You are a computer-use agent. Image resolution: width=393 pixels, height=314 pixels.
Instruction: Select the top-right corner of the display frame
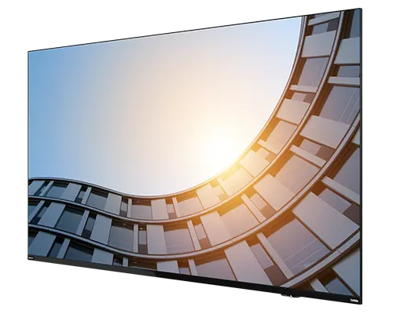[361, 9]
